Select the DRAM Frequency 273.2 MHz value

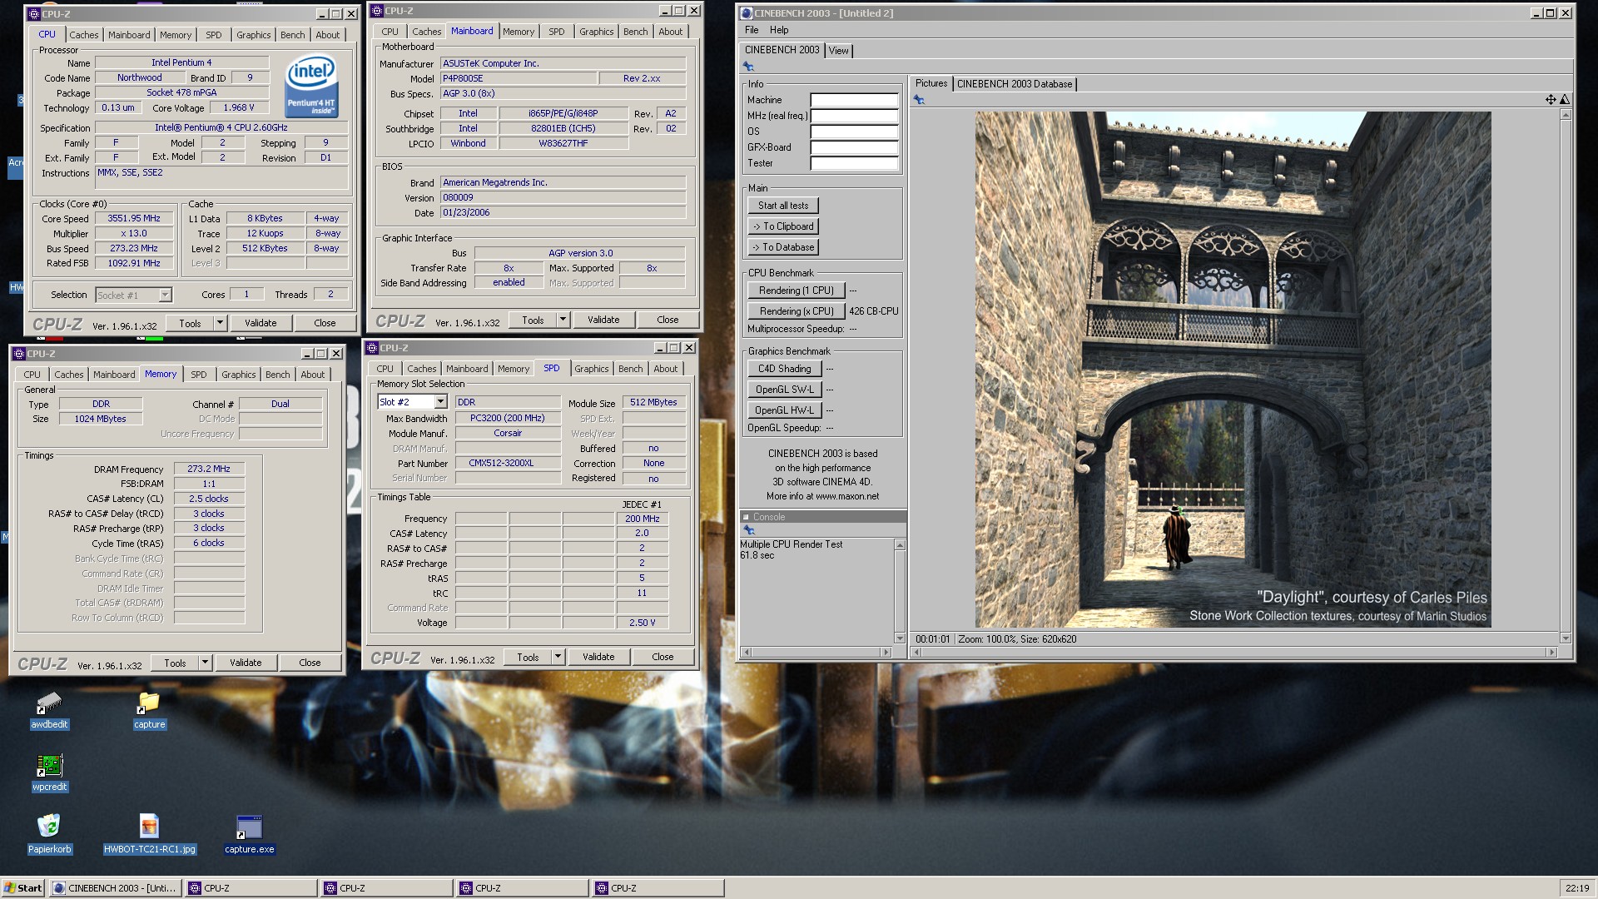point(209,469)
